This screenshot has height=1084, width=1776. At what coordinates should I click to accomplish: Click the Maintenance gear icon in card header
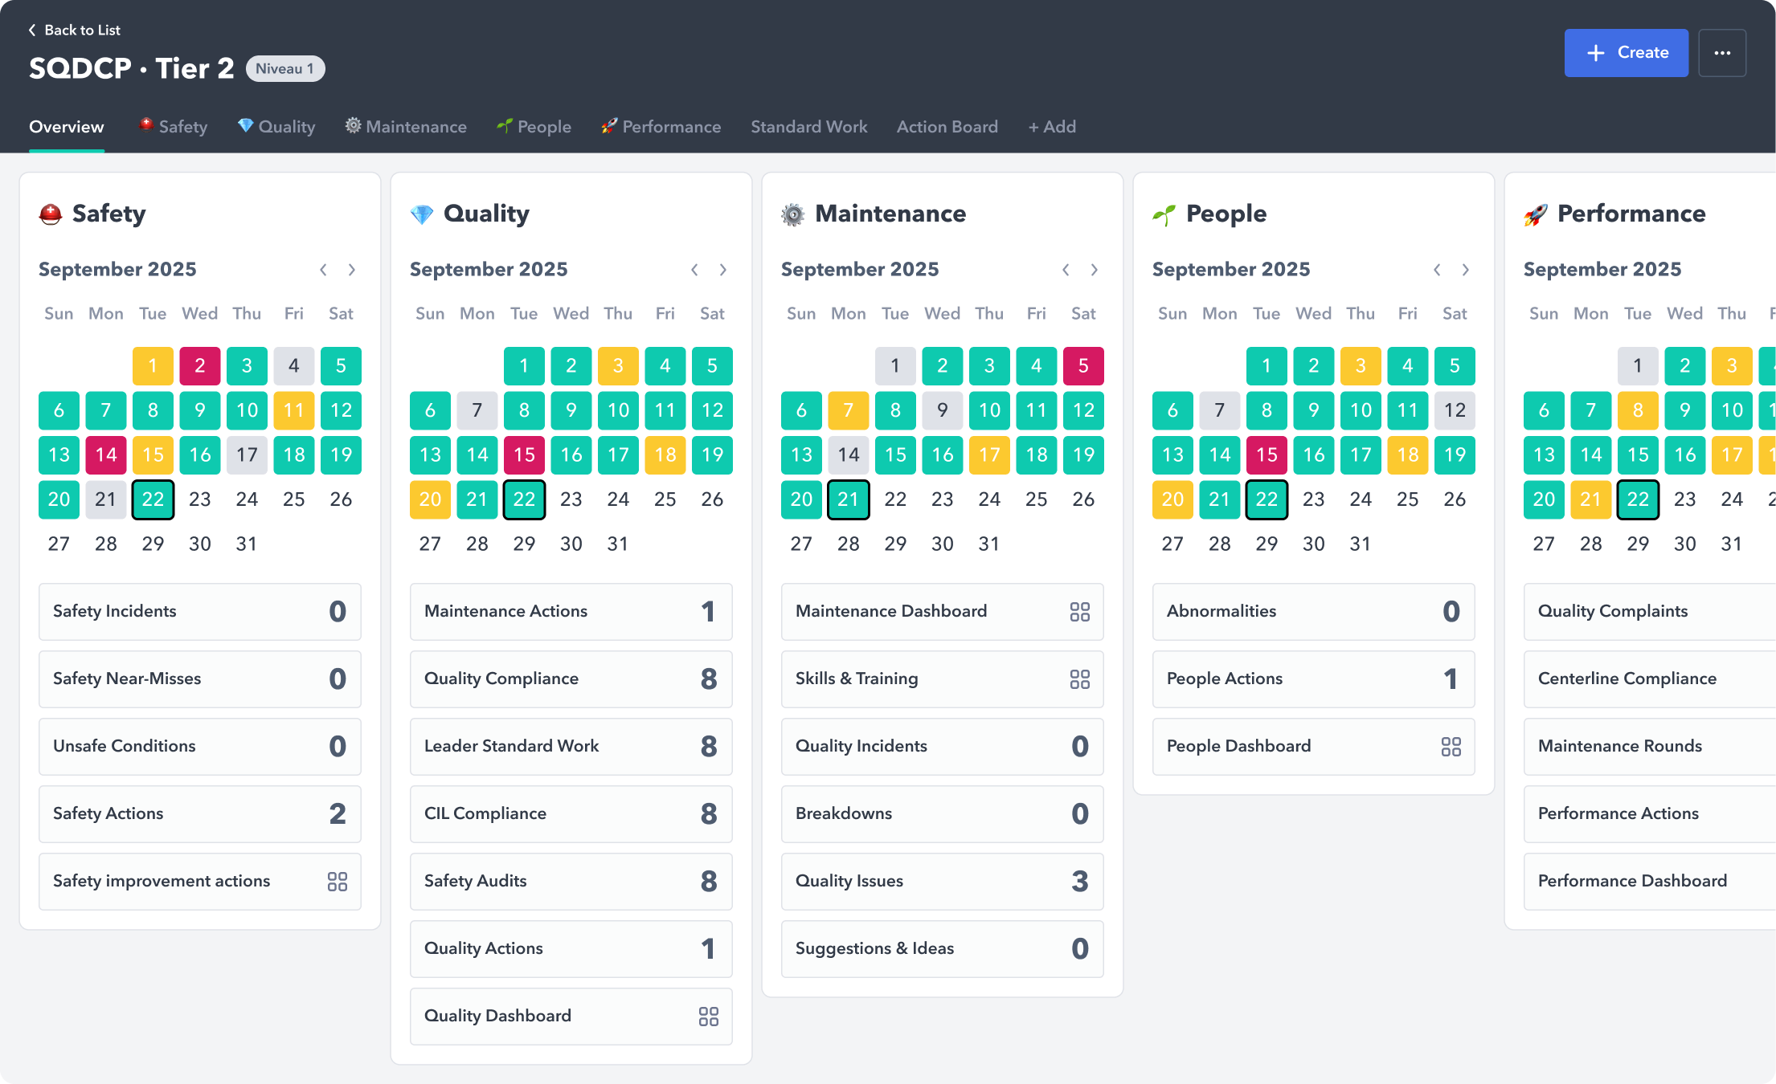tap(793, 214)
